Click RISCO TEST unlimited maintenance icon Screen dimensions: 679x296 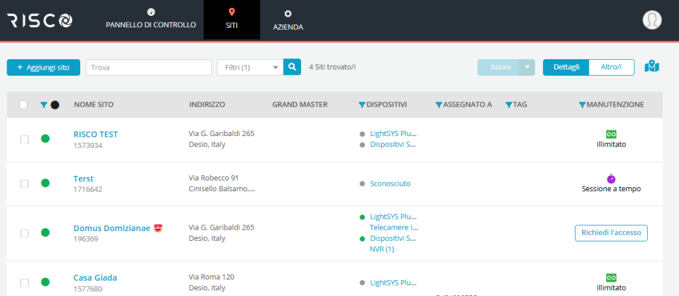611,134
